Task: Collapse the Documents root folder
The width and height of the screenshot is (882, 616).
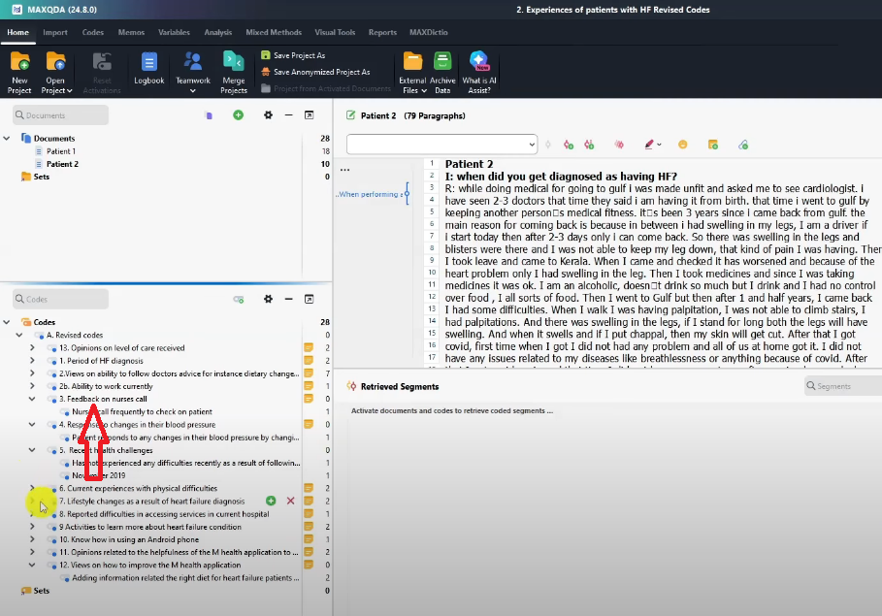Action: (7, 138)
